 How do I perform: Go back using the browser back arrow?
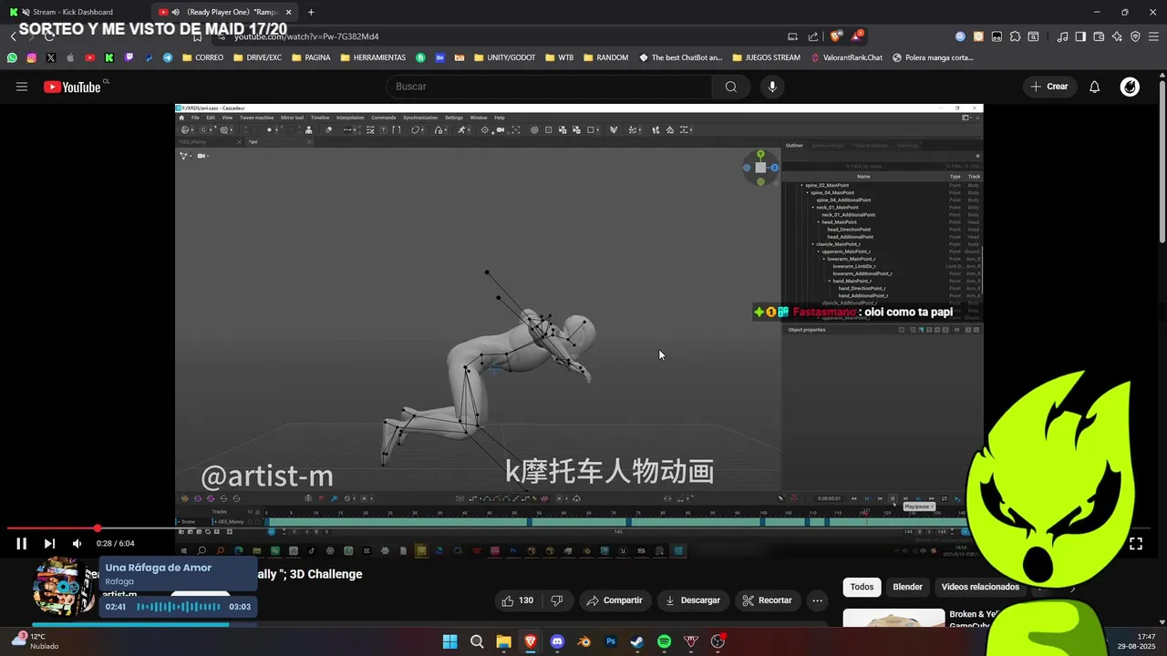pyautogui.click(x=13, y=36)
